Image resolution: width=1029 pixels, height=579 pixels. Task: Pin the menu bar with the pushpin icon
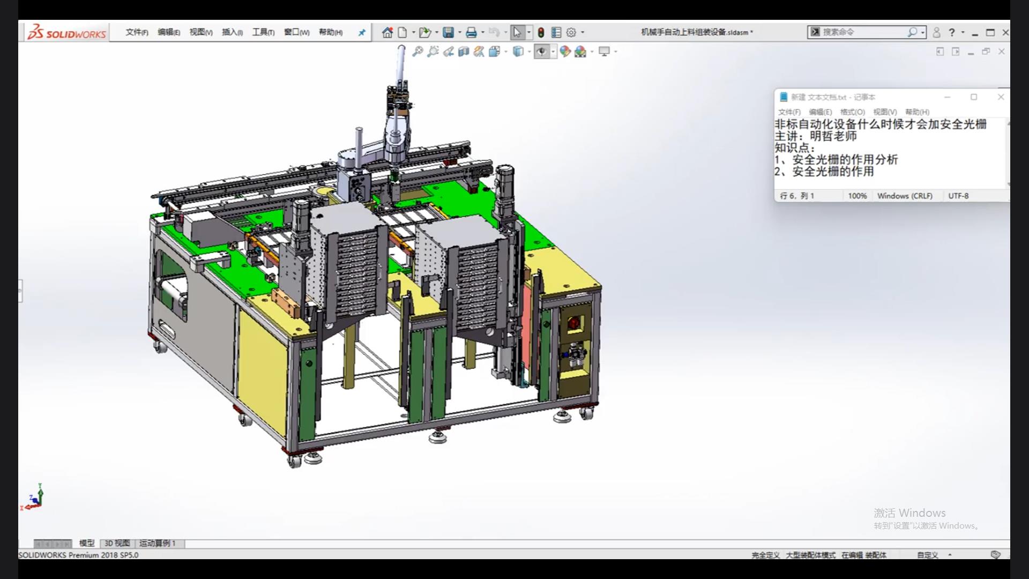[x=362, y=32]
